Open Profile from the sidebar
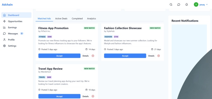Viewport: 212px width, 99px height. pyautogui.click(x=16, y=40)
